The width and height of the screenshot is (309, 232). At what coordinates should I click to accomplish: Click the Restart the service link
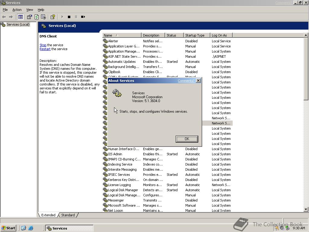[x=45, y=49]
